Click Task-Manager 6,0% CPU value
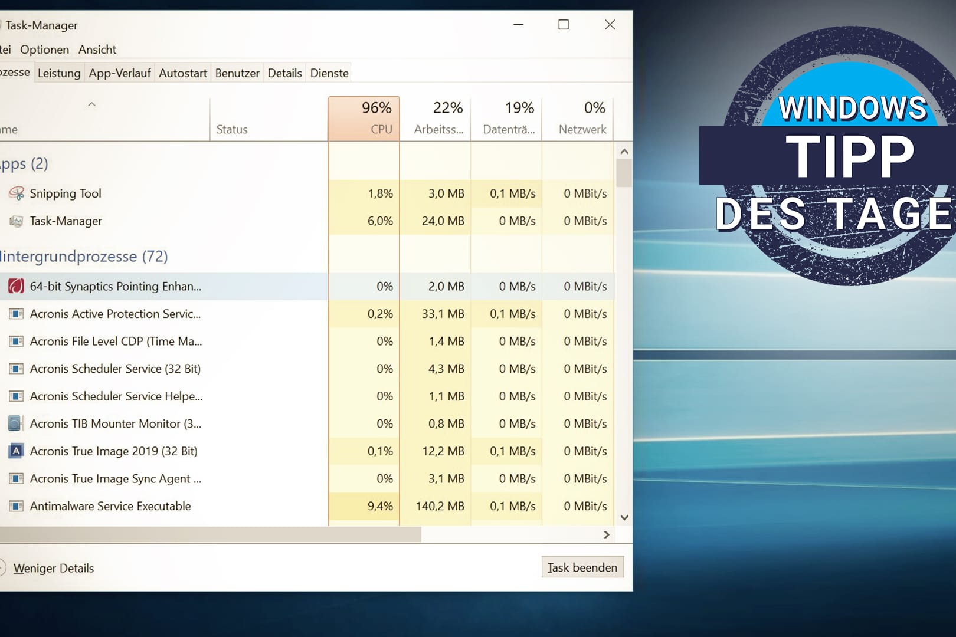This screenshot has height=637, width=956. tap(380, 221)
